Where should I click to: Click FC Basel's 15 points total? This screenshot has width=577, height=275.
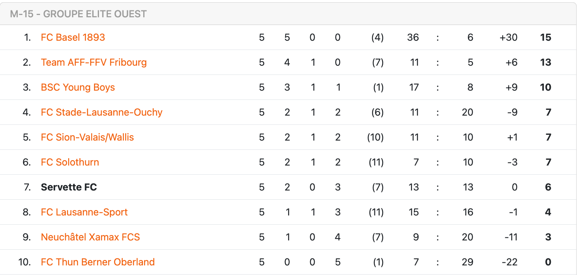point(545,37)
